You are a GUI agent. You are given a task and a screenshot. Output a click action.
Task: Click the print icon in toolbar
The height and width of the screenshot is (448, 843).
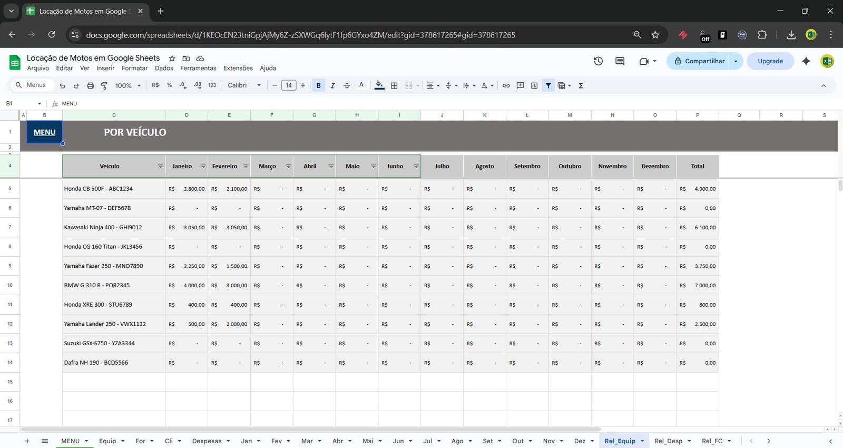point(90,85)
